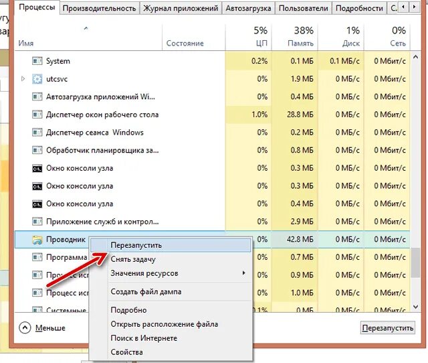The width and height of the screenshot is (428, 363).
Task: Open Свойства from the context menu
Action: coord(171,352)
